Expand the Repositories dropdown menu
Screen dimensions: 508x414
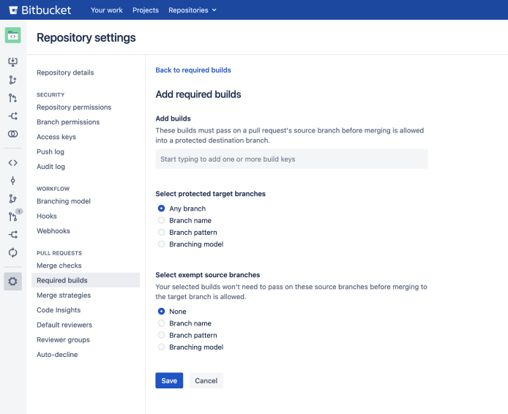(193, 10)
